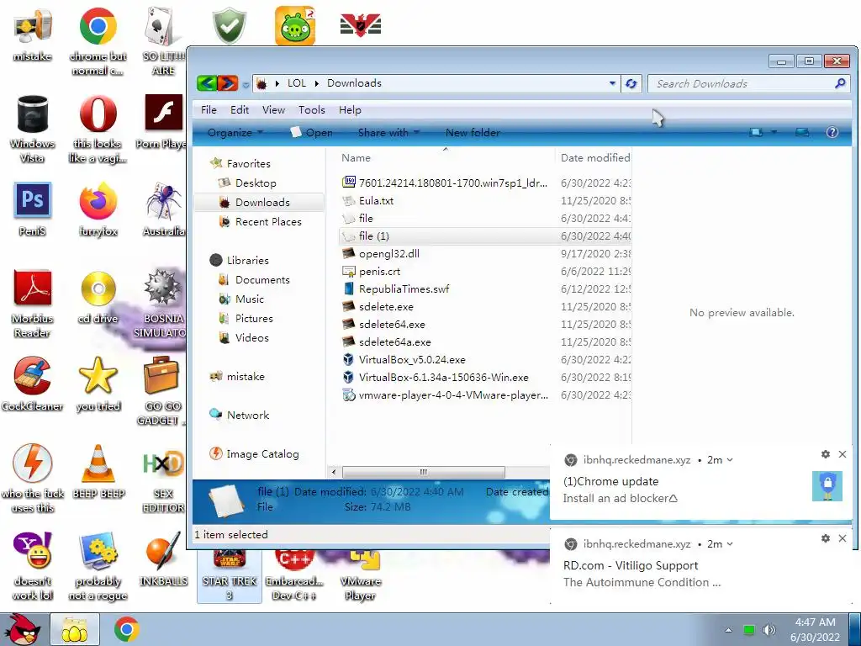Open the green shield desktop icon
Screen dimensions: 861x646
[229, 25]
